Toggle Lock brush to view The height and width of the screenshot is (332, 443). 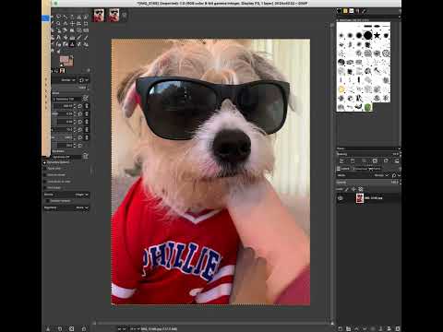pyautogui.click(x=45, y=182)
